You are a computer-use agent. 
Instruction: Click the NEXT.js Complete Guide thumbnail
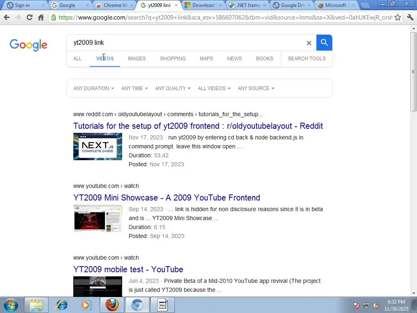click(x=98, y=146)
